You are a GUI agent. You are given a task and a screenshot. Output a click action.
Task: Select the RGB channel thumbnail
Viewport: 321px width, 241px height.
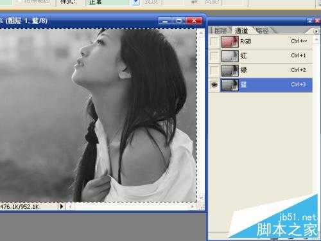[x=230, y=42]
